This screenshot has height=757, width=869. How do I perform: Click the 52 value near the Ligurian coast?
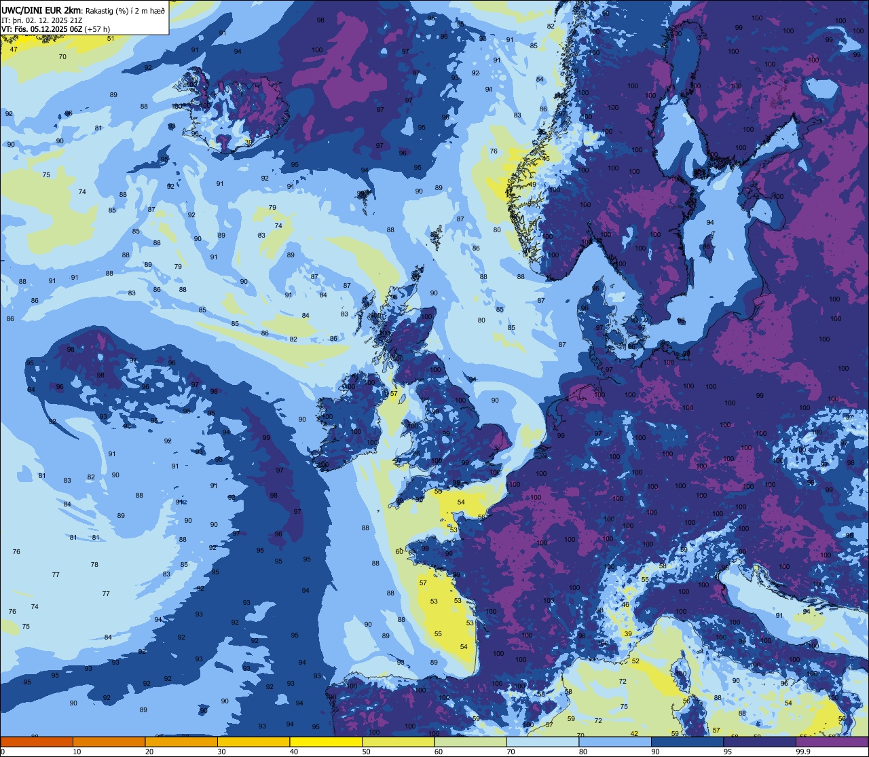tap(635, 661)
